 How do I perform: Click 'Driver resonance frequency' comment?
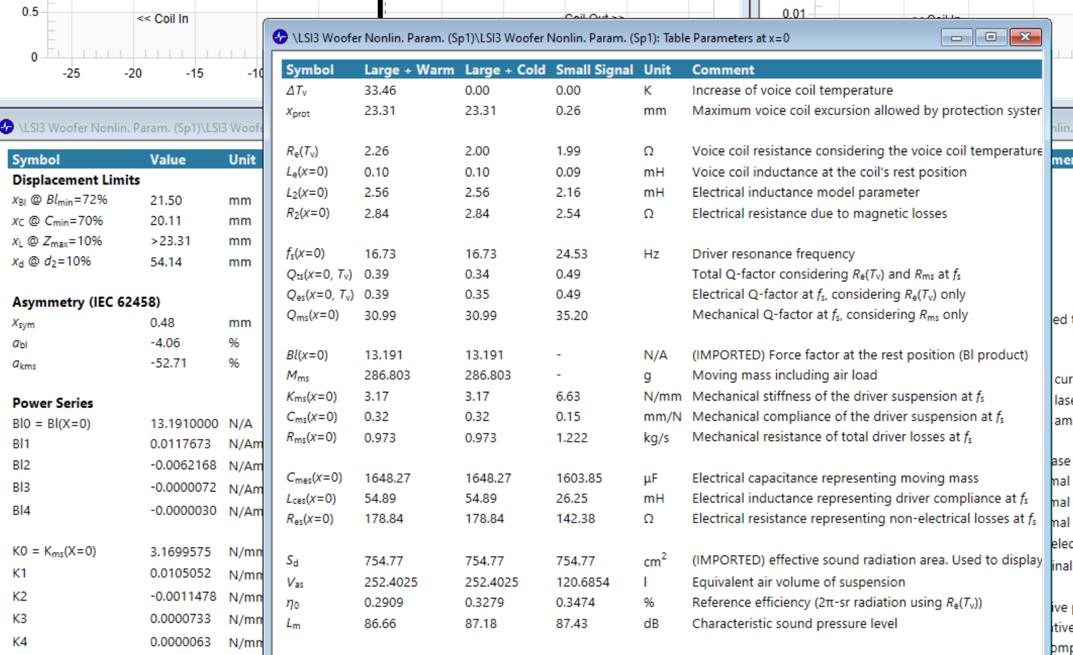773,254
